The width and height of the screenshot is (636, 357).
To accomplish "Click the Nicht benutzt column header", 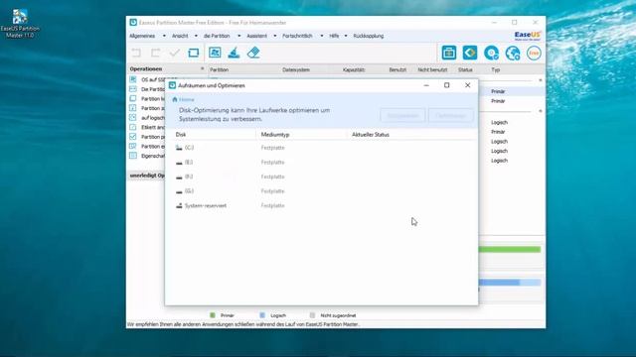I will [432, 69].
